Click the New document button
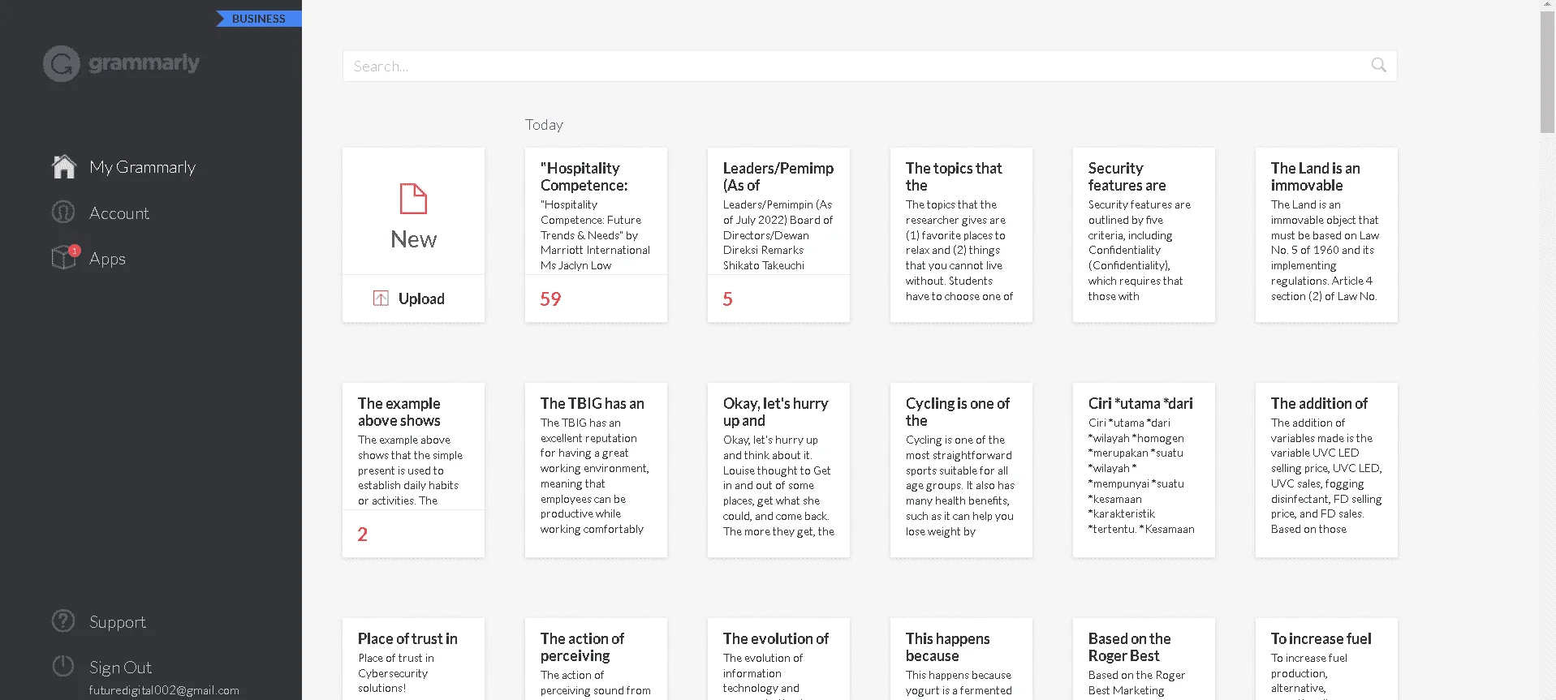Screen dimensions: 1556x700 (413, 211)
